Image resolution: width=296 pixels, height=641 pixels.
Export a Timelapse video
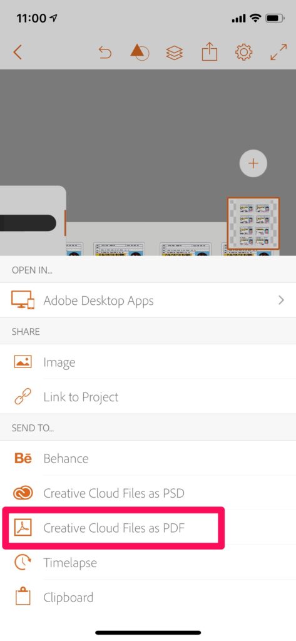148,563
